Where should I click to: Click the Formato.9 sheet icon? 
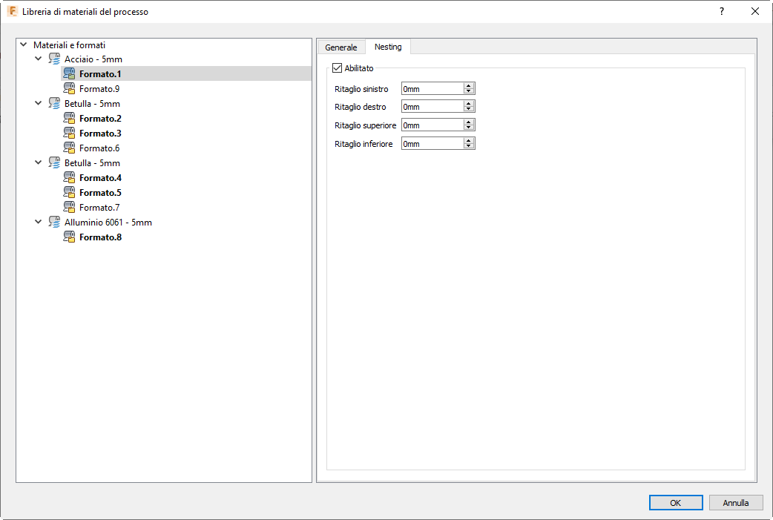pyautogui.click(x=69, y=89)
